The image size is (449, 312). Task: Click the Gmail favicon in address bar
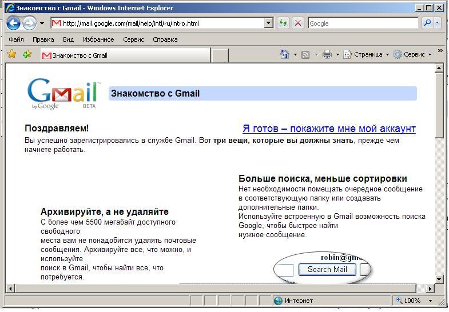click(x=57, y=23)
